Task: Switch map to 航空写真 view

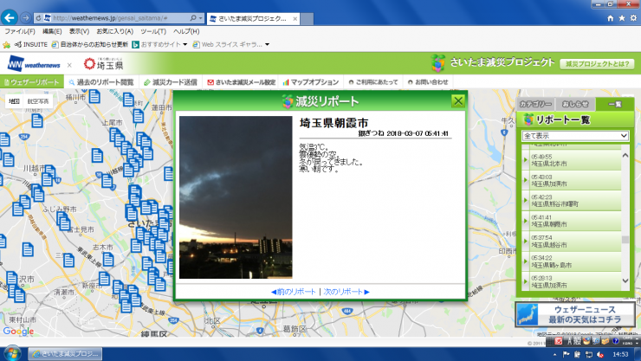Action: [x=39, y=101]
